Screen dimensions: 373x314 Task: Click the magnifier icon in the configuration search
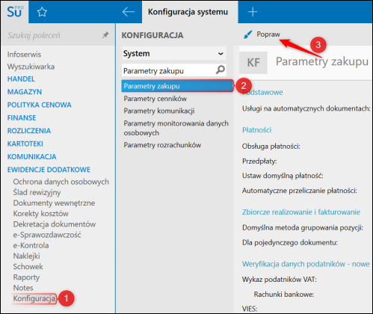(221, 70)
